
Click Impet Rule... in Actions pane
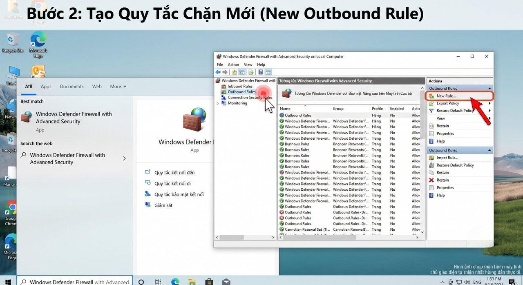447,158
